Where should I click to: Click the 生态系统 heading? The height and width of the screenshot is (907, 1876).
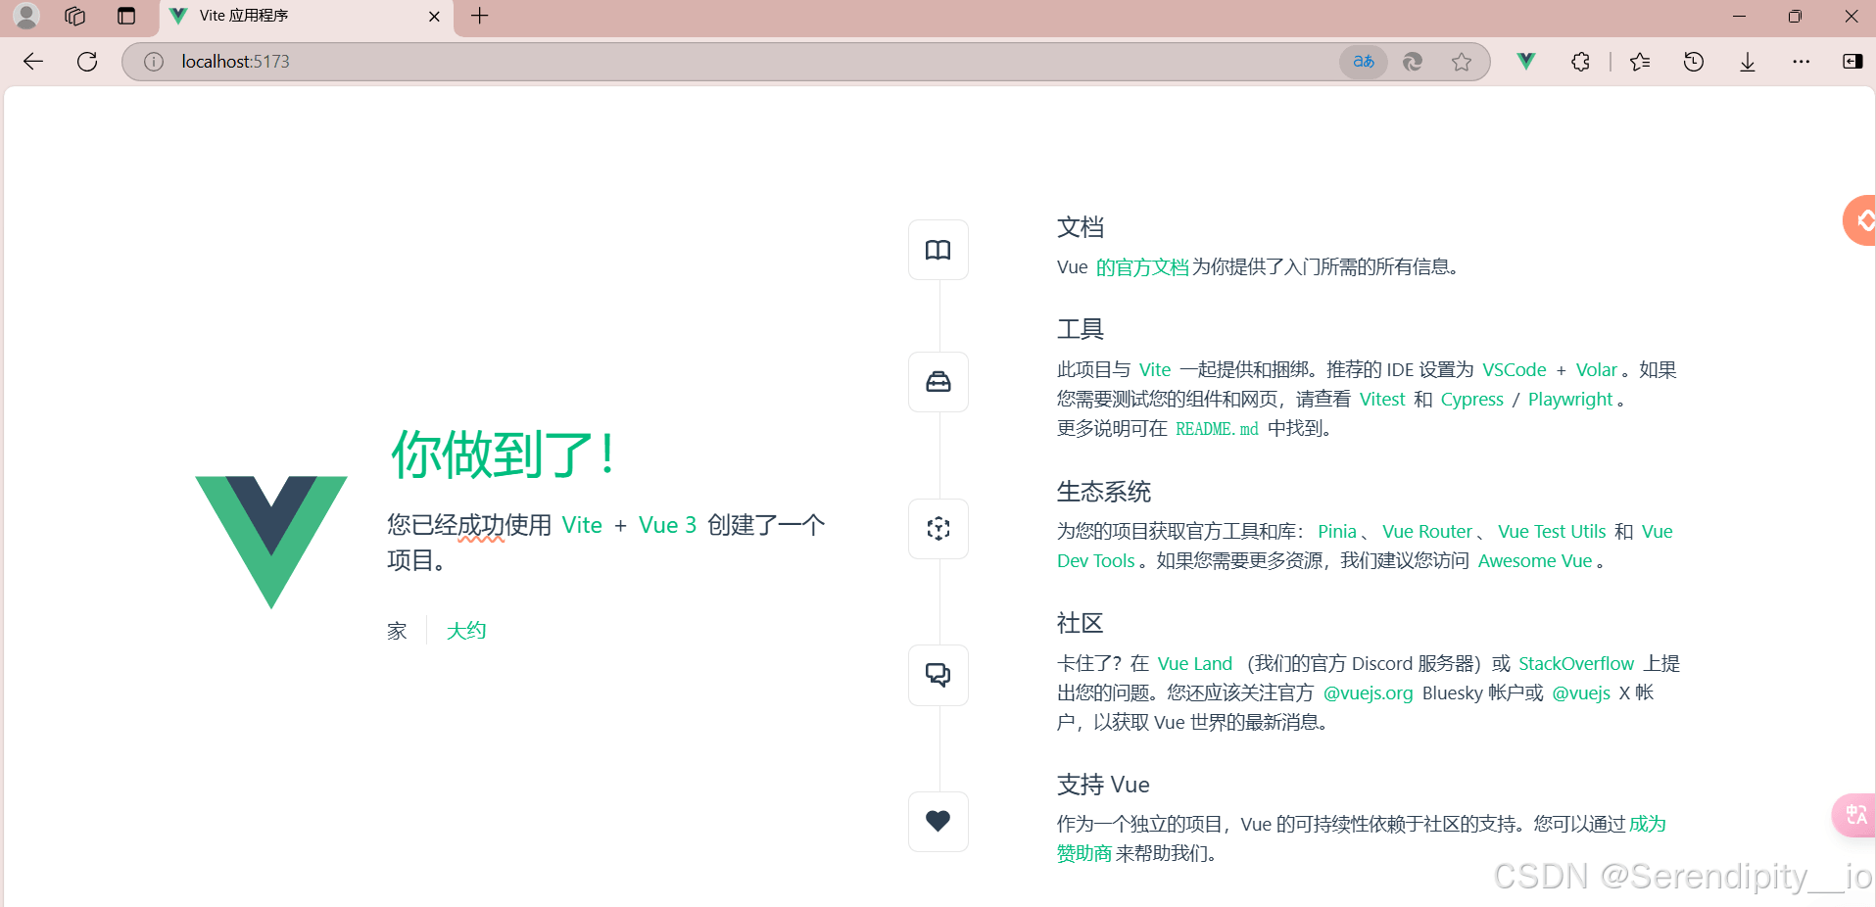(x=1104, y=492)
